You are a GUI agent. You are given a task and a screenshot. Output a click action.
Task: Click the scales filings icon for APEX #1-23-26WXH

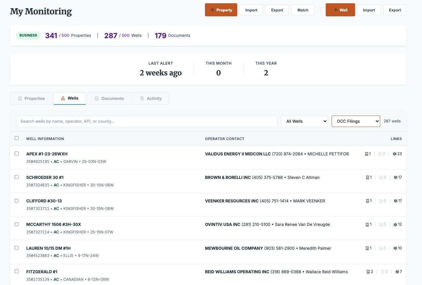[395, 154]
